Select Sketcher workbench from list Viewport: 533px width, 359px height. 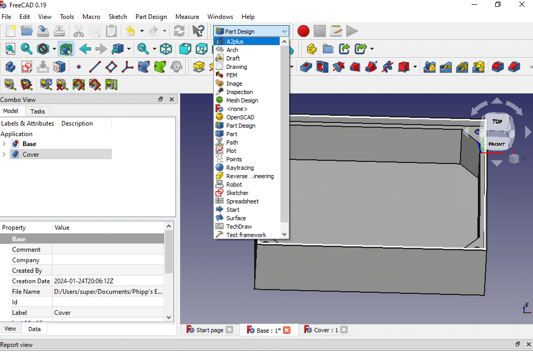click(x=247, y=193)
